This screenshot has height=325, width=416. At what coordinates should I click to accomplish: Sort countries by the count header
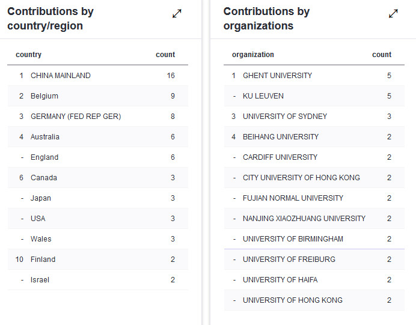click(x=165, y=55)
